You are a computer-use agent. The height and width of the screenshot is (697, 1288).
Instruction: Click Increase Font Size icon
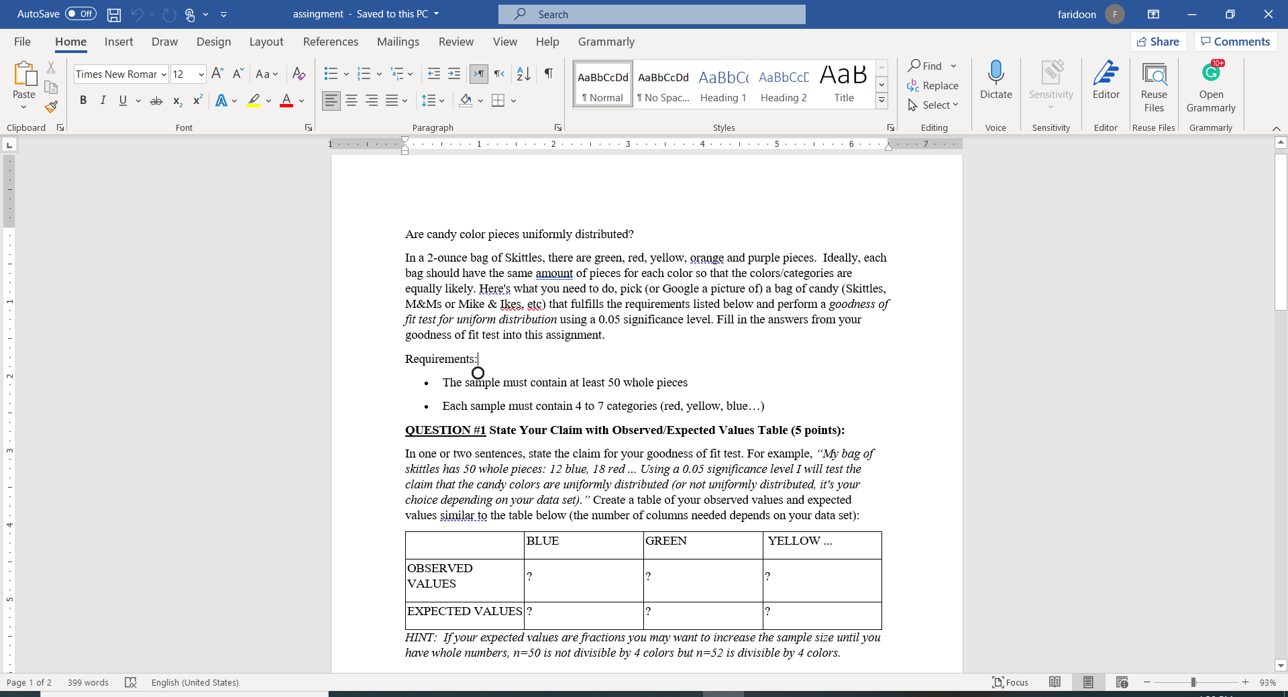(217, 74)
